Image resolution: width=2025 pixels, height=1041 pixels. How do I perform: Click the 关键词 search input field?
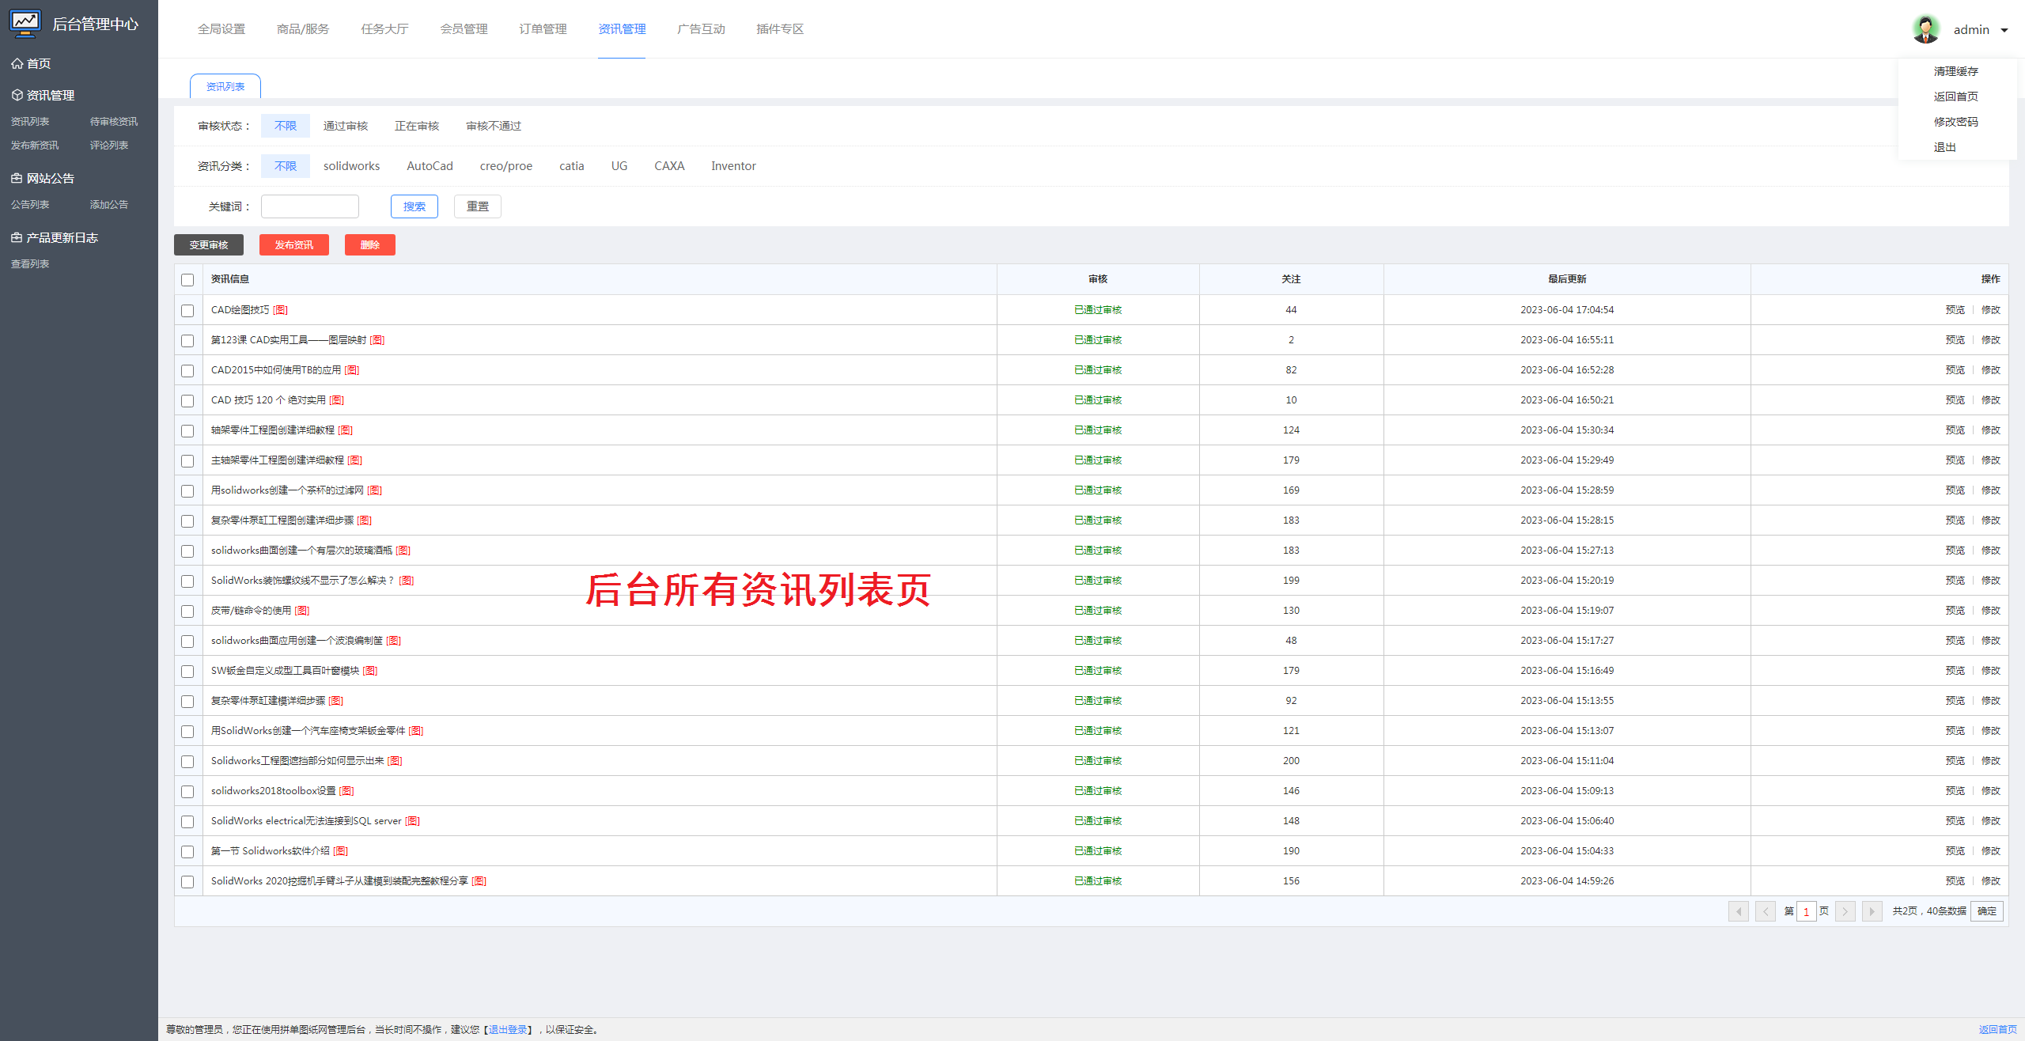[310, 206]
